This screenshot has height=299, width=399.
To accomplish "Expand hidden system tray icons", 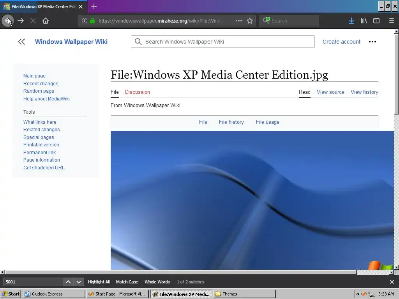I will [358, 294].
